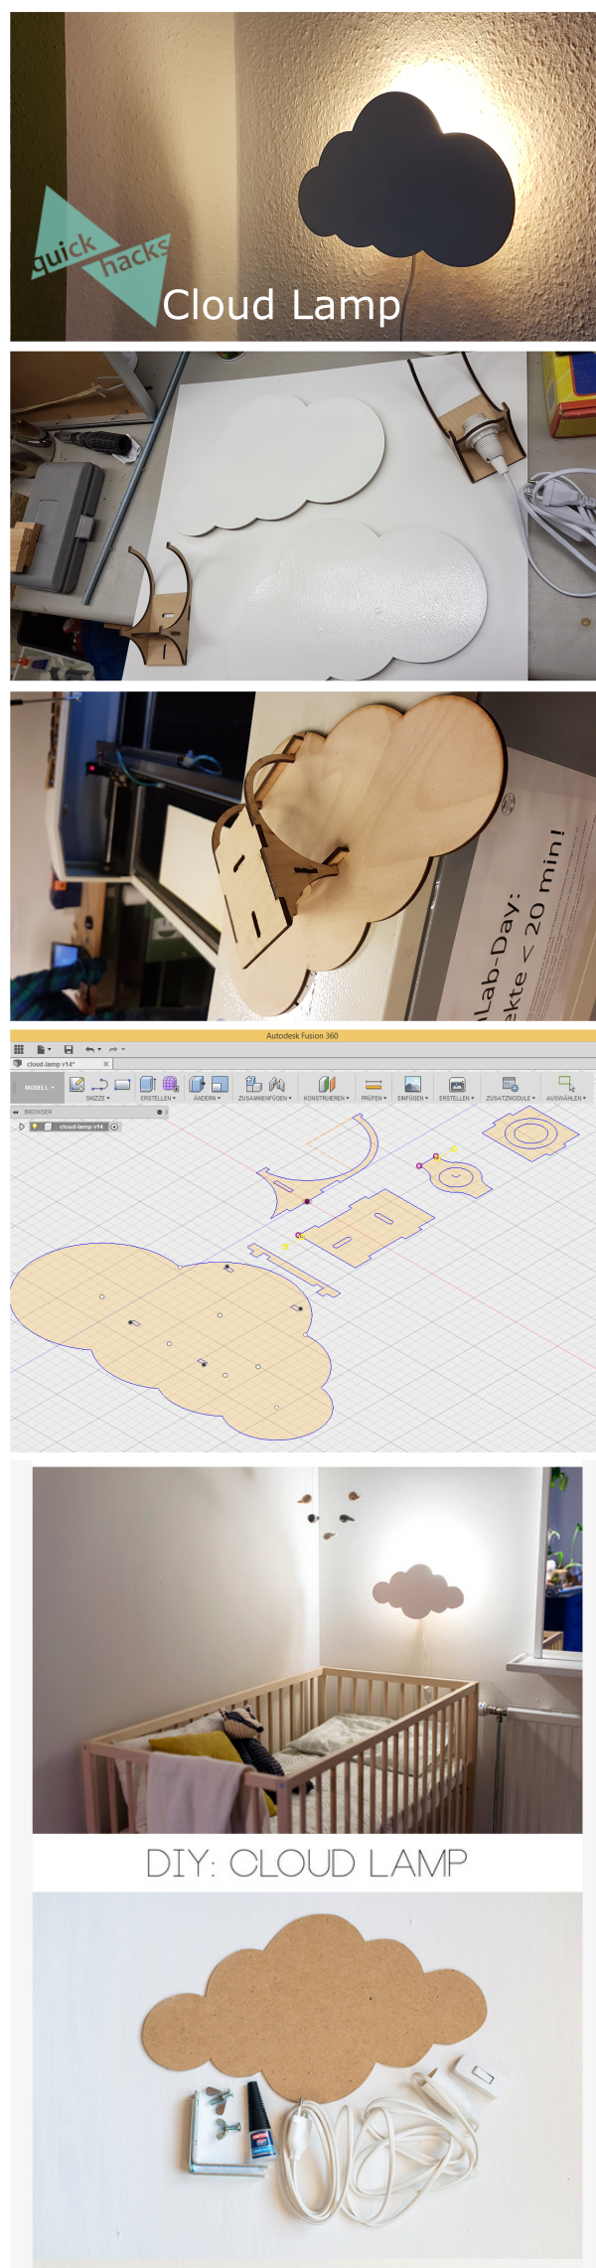
Task: Open the ZUSATZMODULE dropdown menu
Action: [511, 1098]
